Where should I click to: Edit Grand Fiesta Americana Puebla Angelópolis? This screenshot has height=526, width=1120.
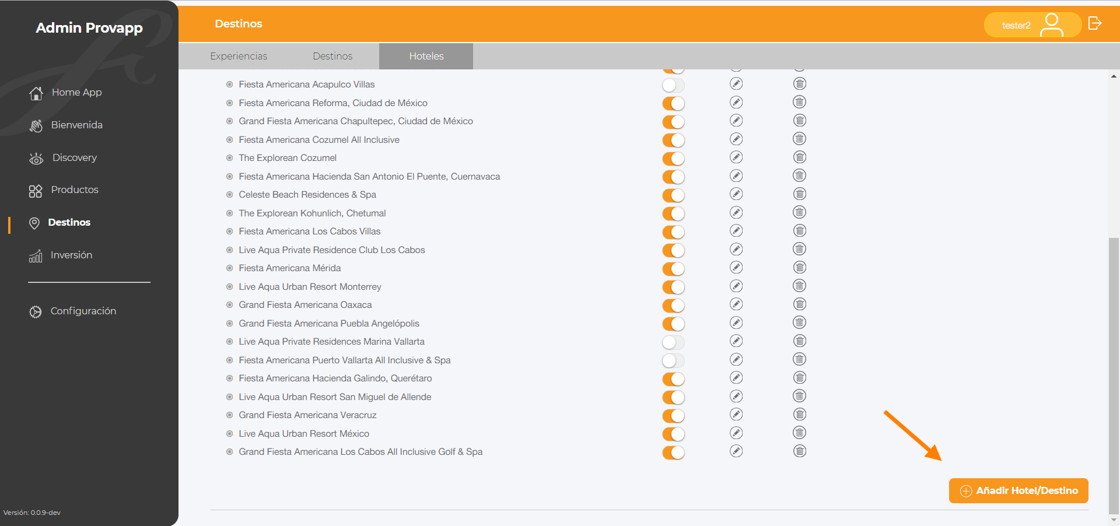click(x=736, y=323)
